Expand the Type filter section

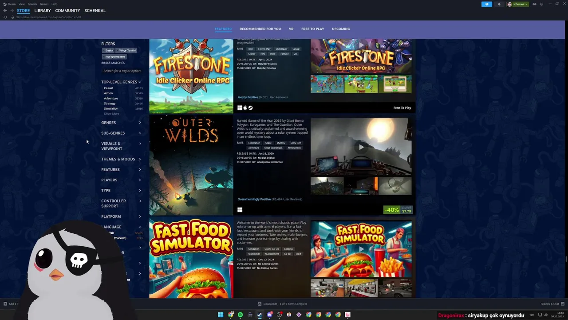pyautogui.click(x=121, y=190)
